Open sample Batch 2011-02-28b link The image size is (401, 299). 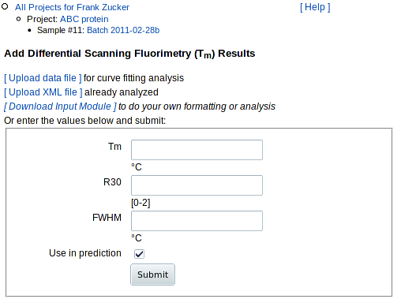click(x=123, y=30)
